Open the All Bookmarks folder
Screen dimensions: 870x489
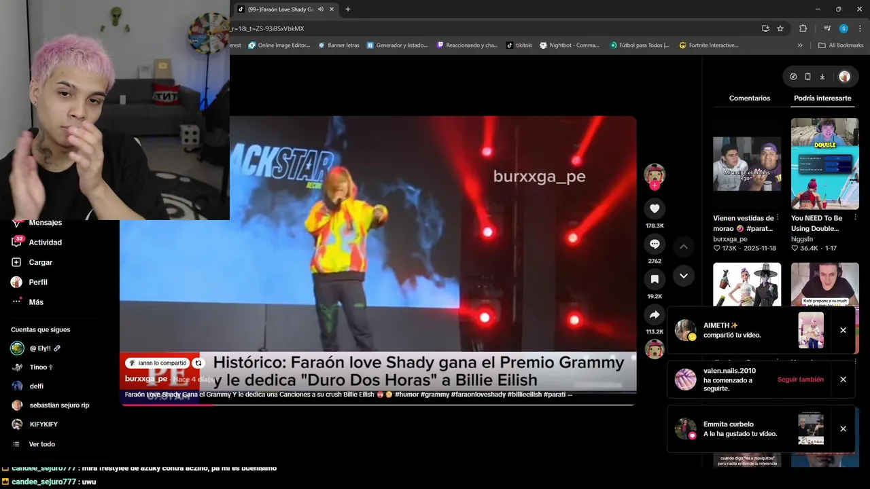pos(841,46)
